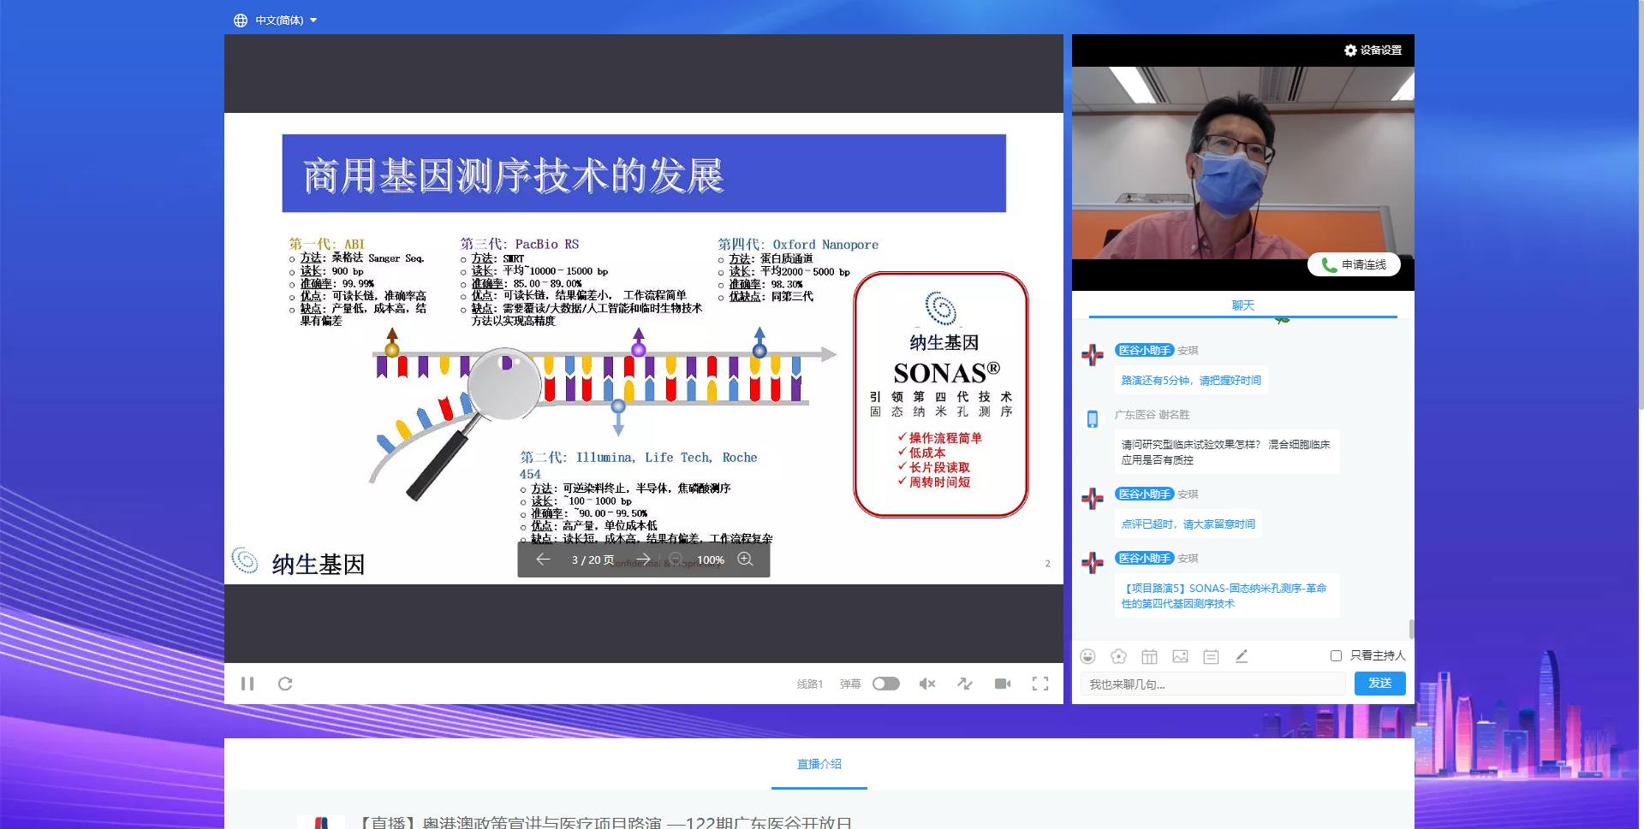Viewport: 1644px width, 829px height.
Task: Click the 申请连线 button
Action: (1354, 265)
